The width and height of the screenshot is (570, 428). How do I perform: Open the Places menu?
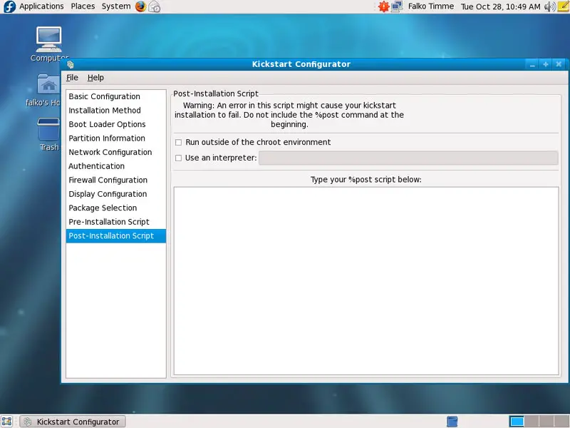[83, 6]
